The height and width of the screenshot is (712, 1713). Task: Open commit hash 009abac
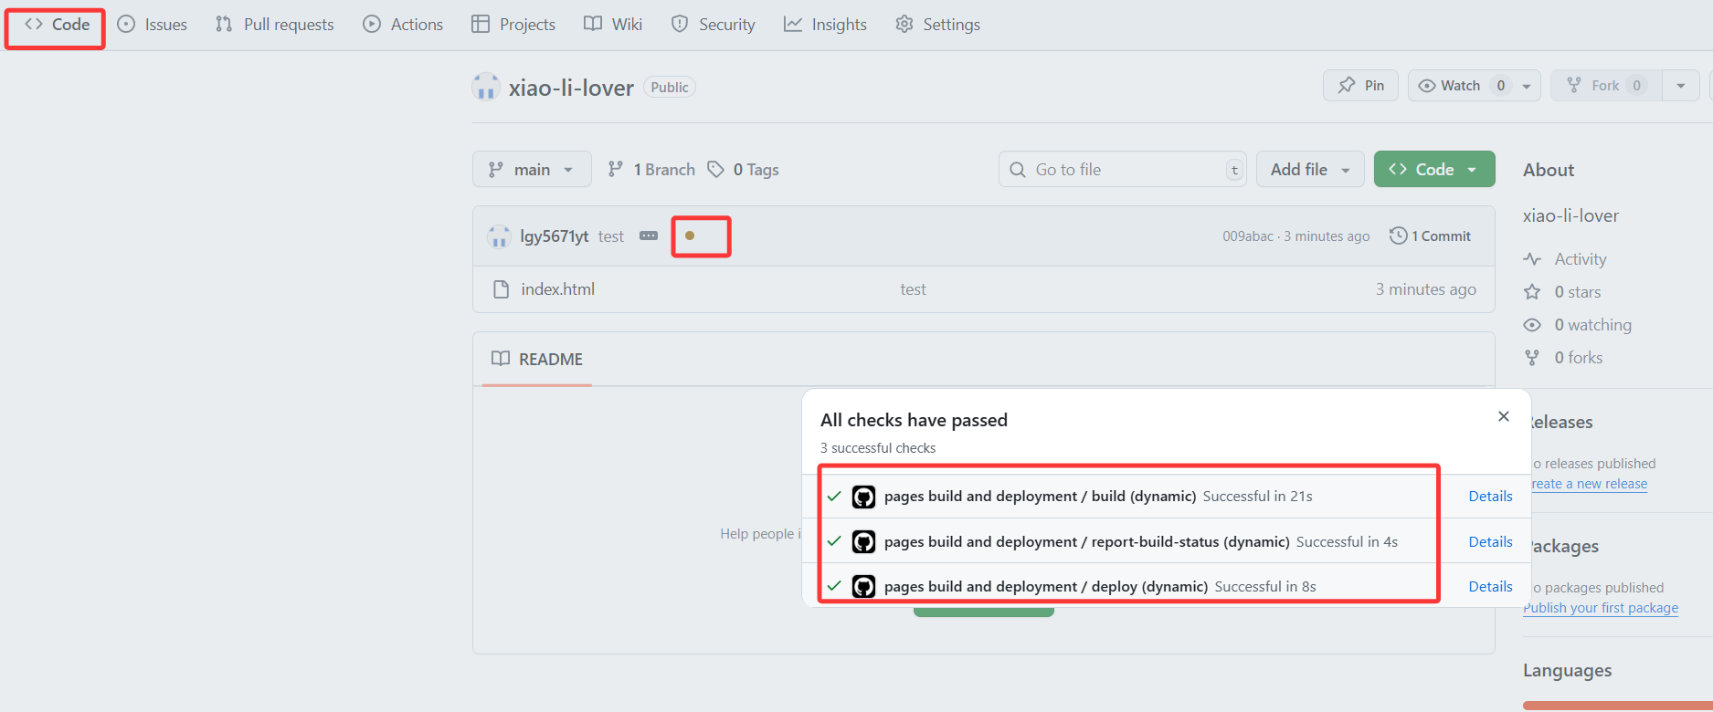click(x=1248, y=236)
